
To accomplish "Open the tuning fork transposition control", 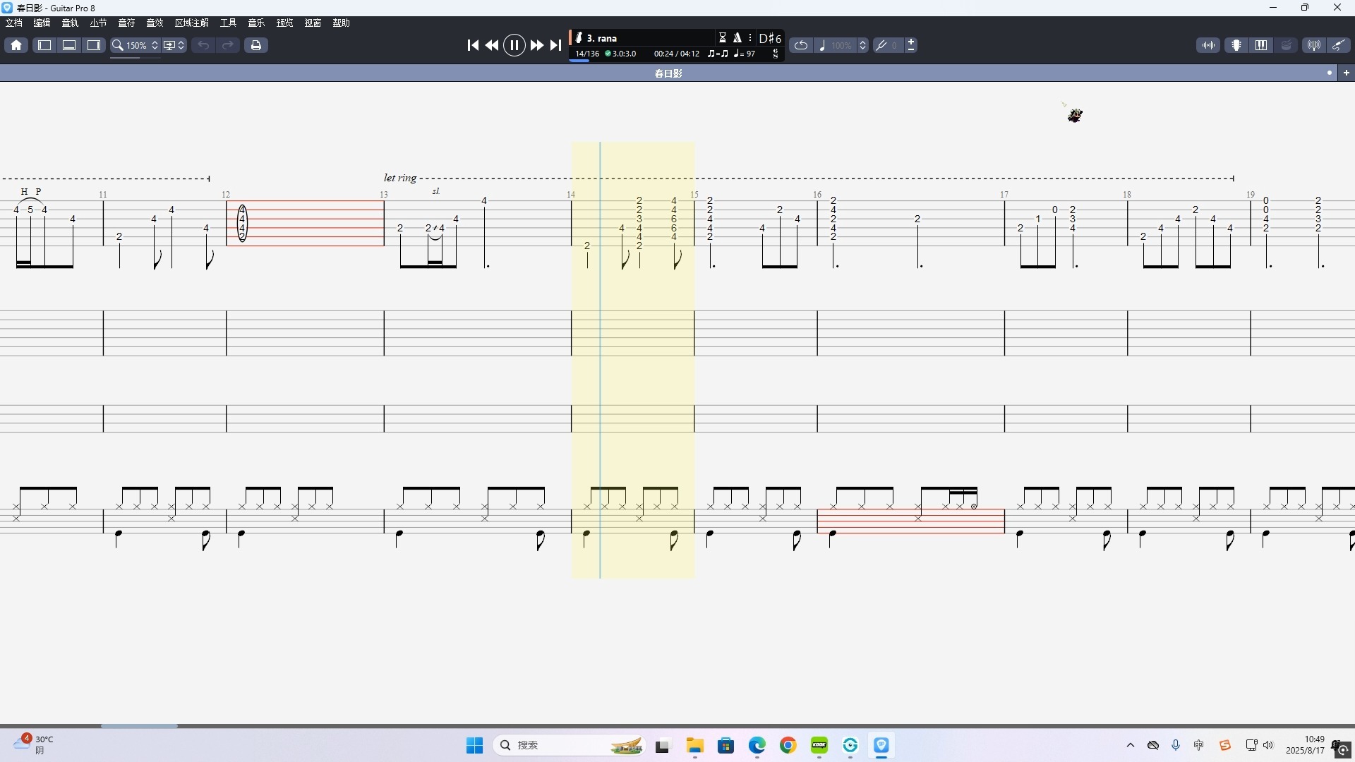I will click(x=881, y=45).
